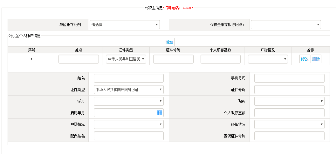The height and width of the screenshot is (154, 336).
Task: Click the 学历 label
Action: pos(81,101)
